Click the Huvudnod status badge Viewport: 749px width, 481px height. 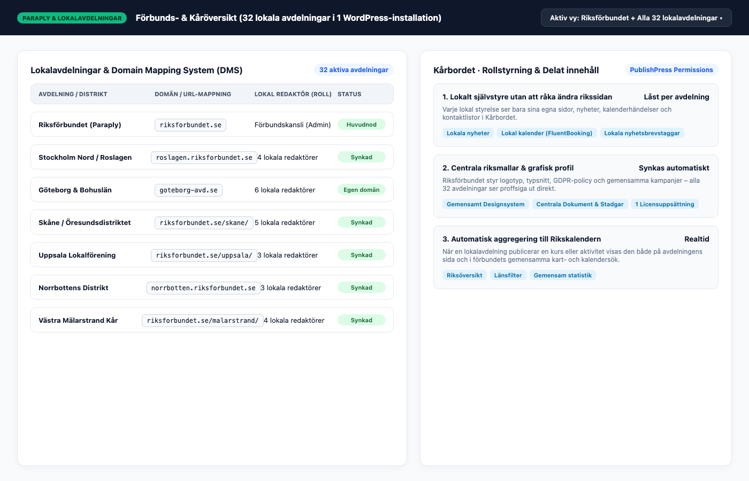point(362,125)
